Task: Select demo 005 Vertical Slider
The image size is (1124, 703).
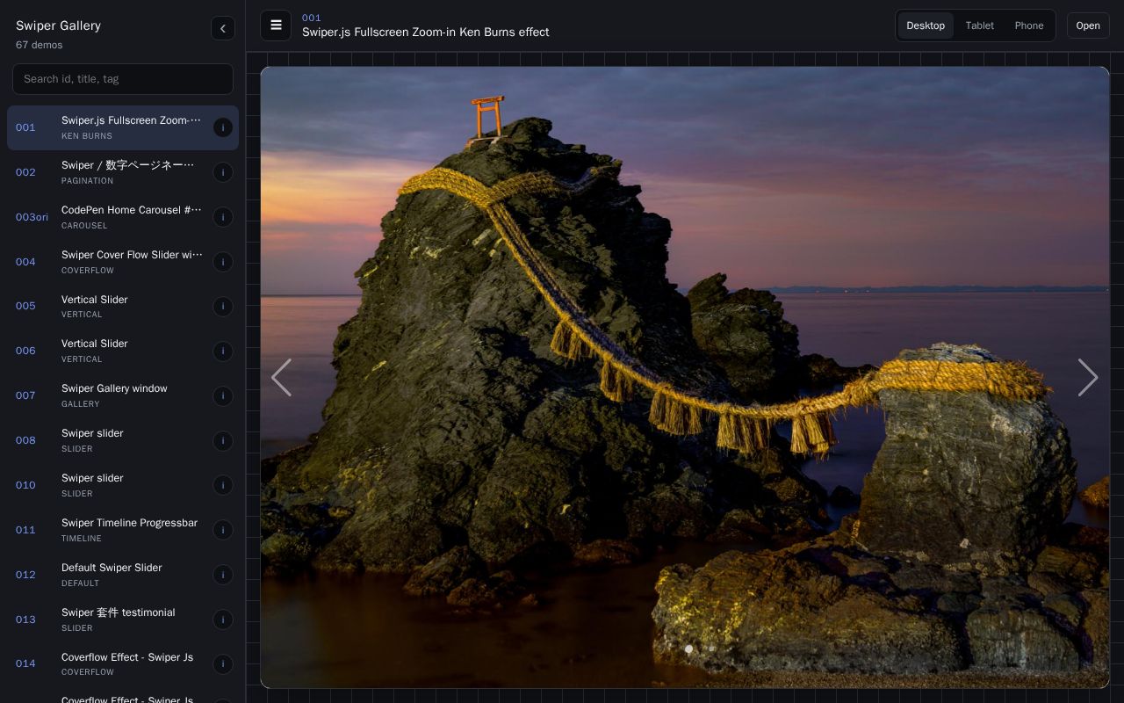Action: pos(123,307)
